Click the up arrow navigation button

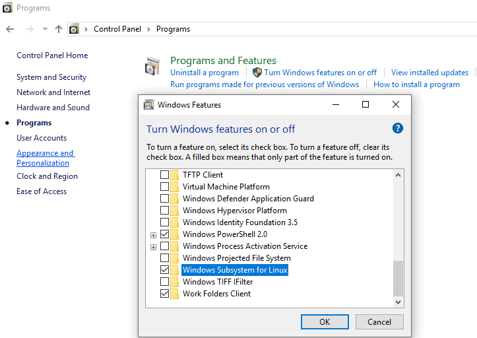[x=59, y=29]
